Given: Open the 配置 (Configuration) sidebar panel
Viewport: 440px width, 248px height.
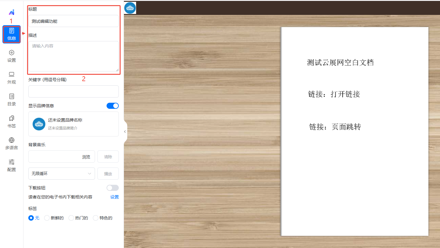Looking at the screenshot, I should pos(12,165).
